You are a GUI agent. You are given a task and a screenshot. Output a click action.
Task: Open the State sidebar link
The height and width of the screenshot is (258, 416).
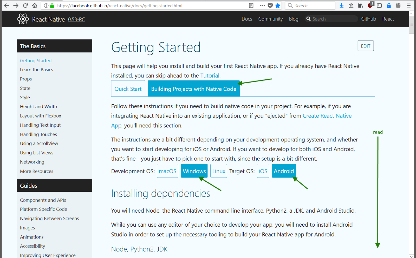(25, 88)
